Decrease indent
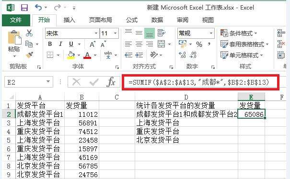 pos(128,55)
